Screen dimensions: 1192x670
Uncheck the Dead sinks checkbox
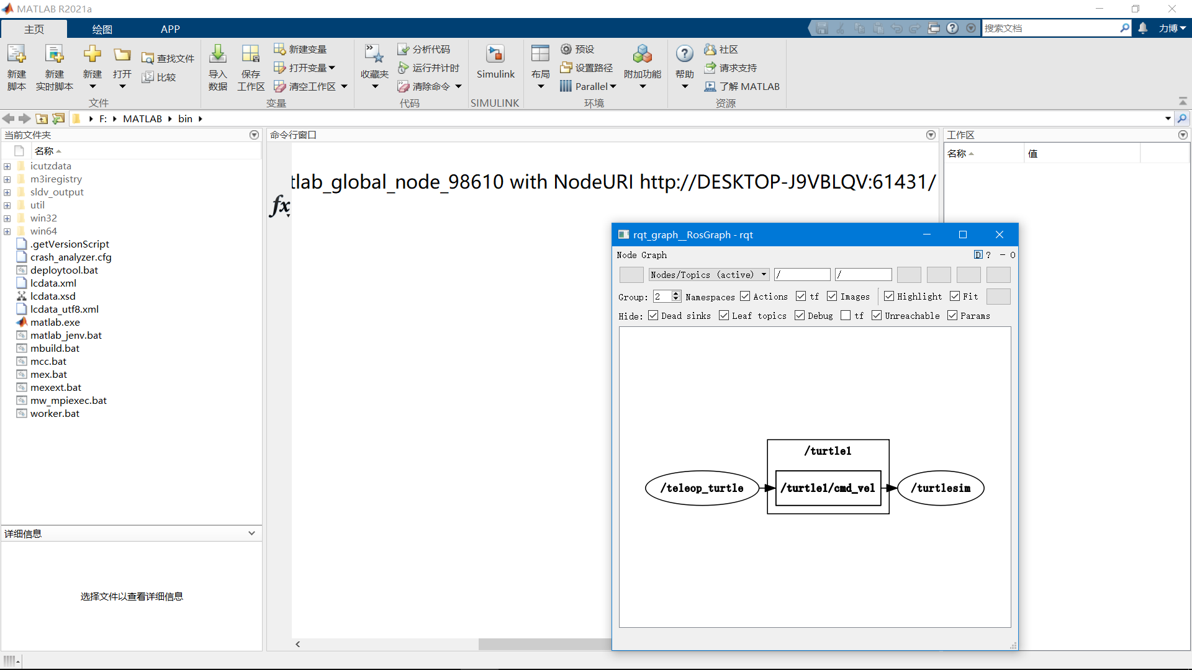[x=653, y=316]
